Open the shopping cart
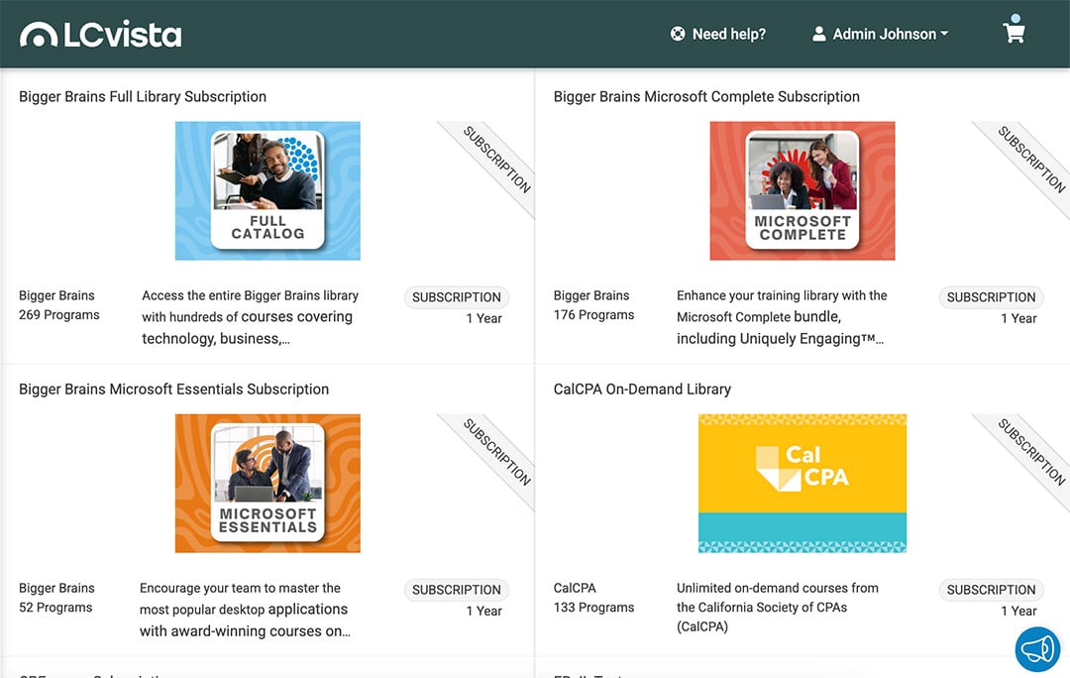Screen dimensions: 1070x678 click(1014, 33)
